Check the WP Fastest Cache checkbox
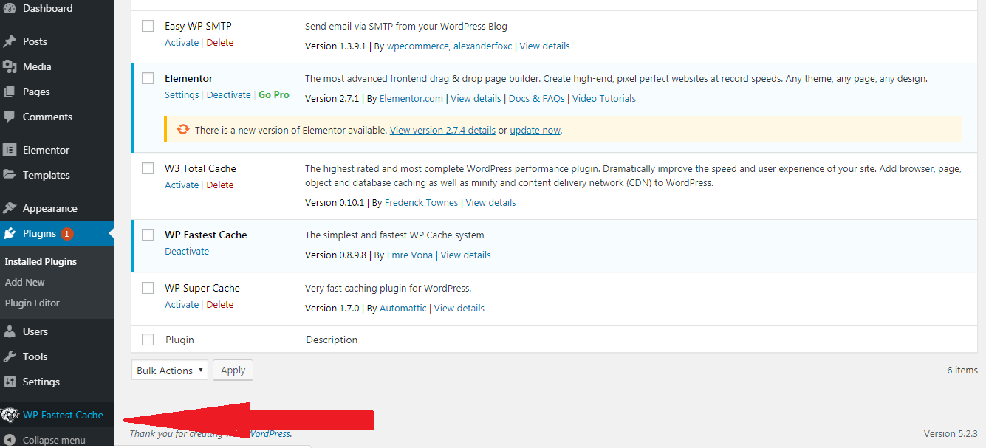 (148, 235)
